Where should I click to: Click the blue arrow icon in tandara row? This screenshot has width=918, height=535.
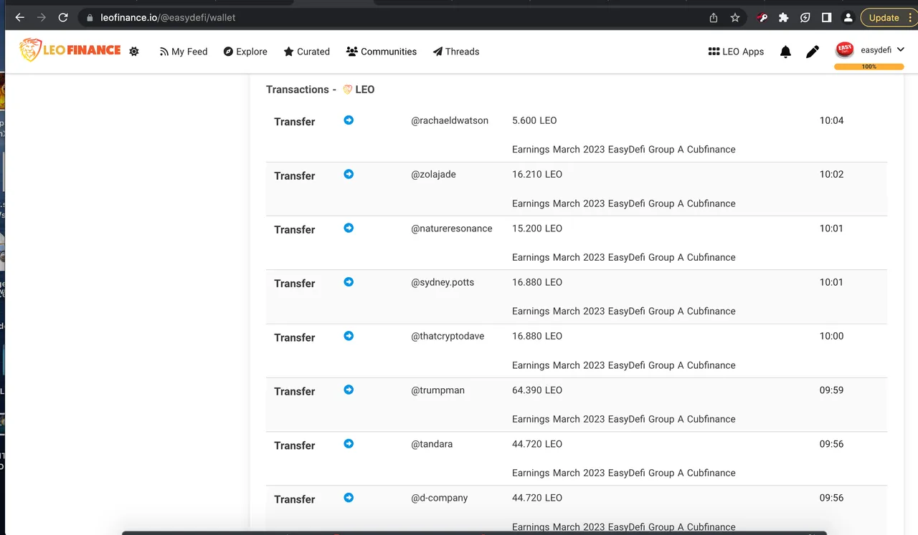pos(349,444)
